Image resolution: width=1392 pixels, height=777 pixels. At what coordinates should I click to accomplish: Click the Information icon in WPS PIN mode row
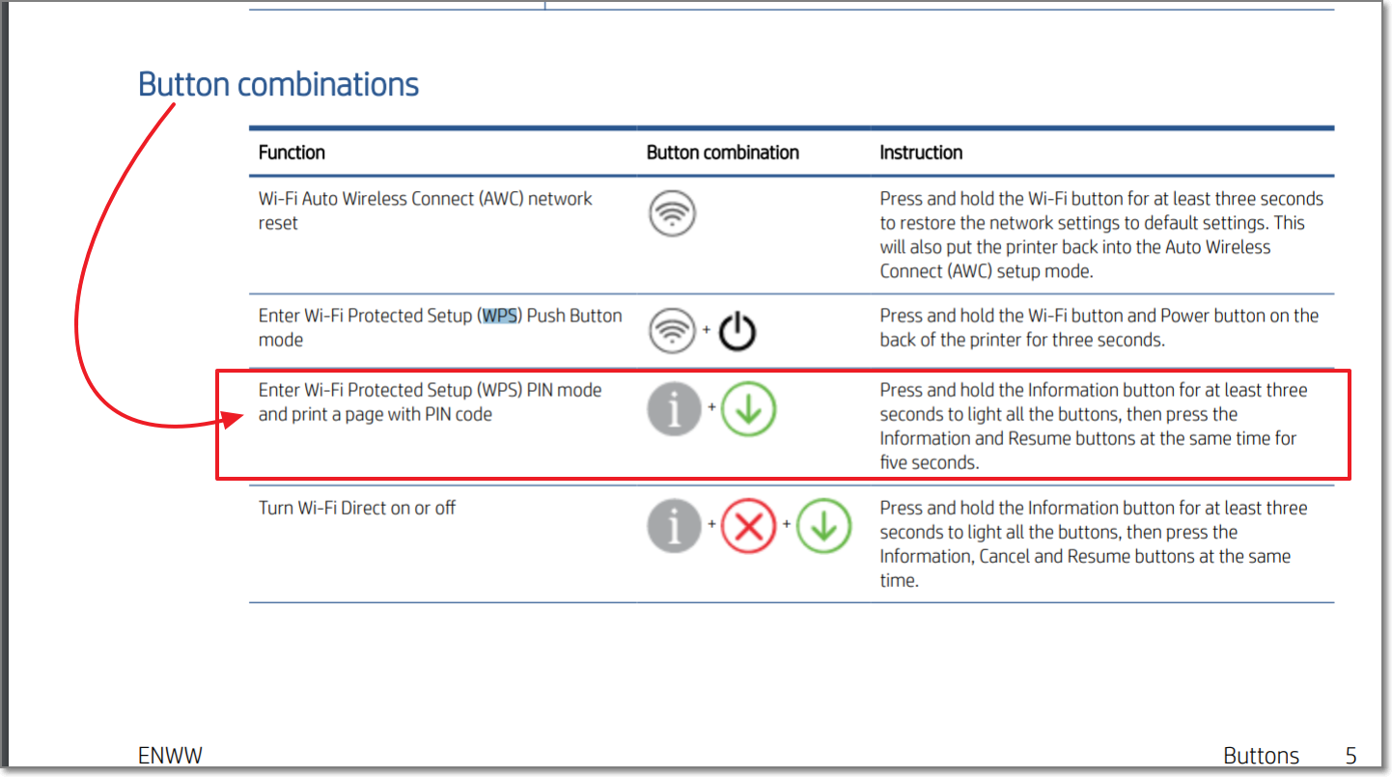coord(674,410)
